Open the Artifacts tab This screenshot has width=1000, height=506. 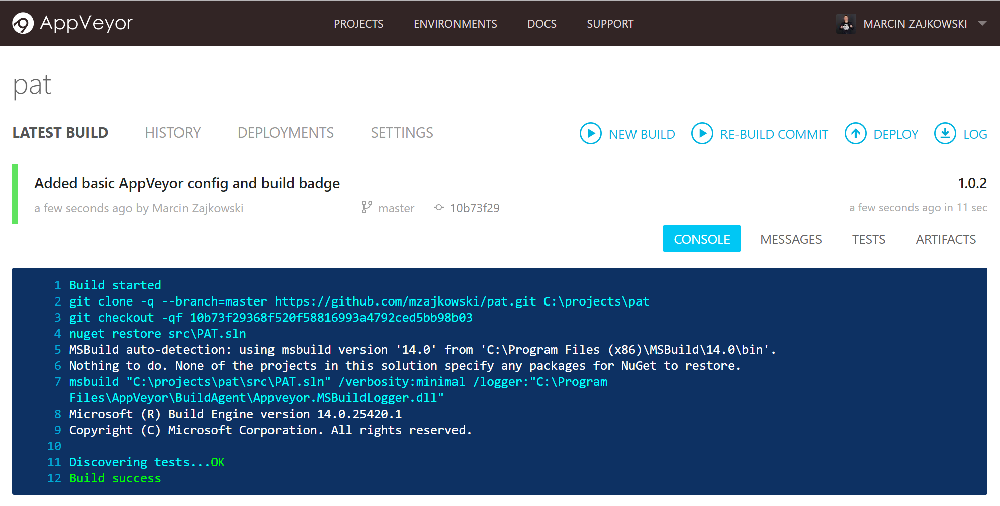click(x=946, y=239)
